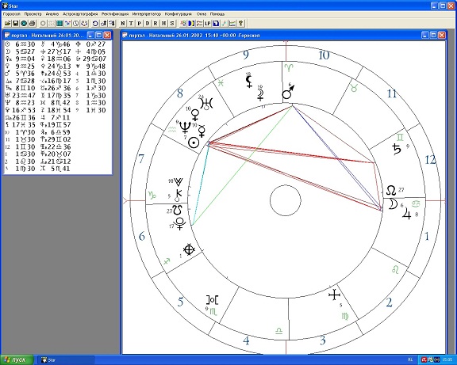Click the Пуск start button

point(17,360)
